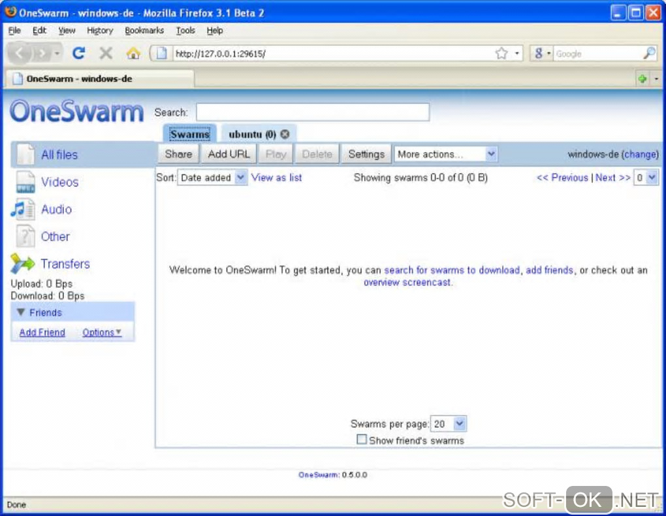The height and width of the screenshot is (516, 666).
Task: Click the Add Friend link
Action: (x=42, y=332)
